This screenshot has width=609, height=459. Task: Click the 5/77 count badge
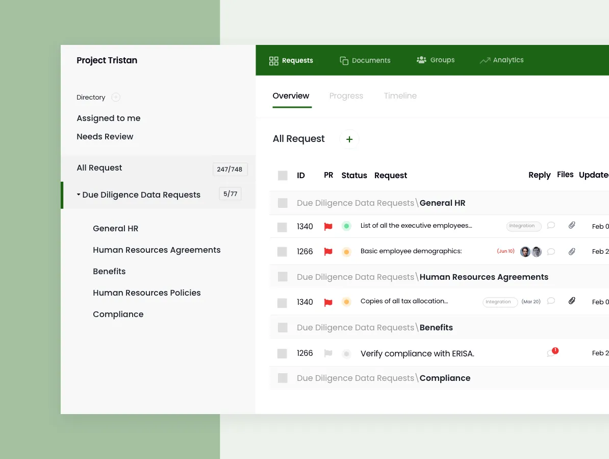(x=230, y=194)
